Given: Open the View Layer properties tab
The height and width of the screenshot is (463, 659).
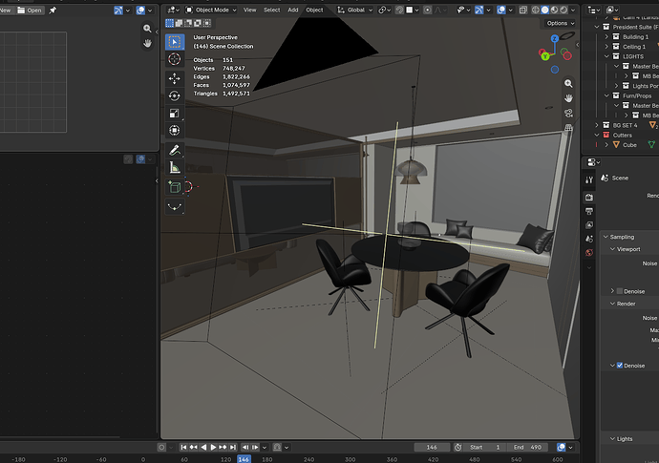Looking at the screenshot, I should point(589,225).
